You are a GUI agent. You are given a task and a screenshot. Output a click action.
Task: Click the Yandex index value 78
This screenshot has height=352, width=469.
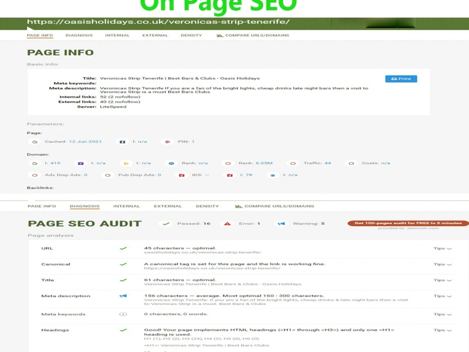tap(249, 175)
